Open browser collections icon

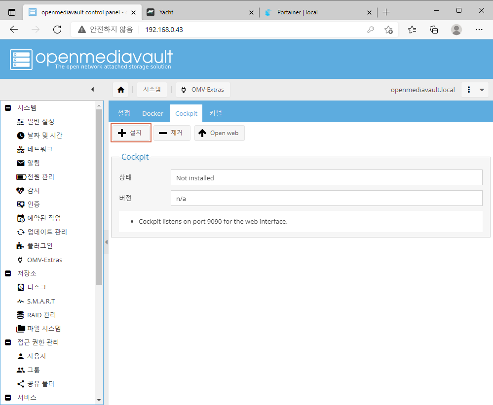point(434,30)
